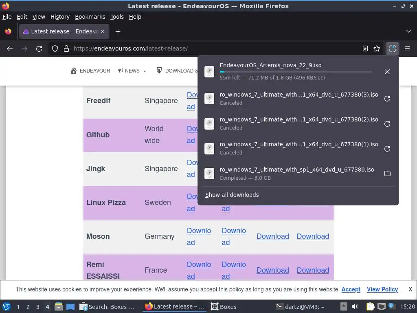Show desktop icon in taskbar
This screenshot has width=417, height=313.
point(70,306)
